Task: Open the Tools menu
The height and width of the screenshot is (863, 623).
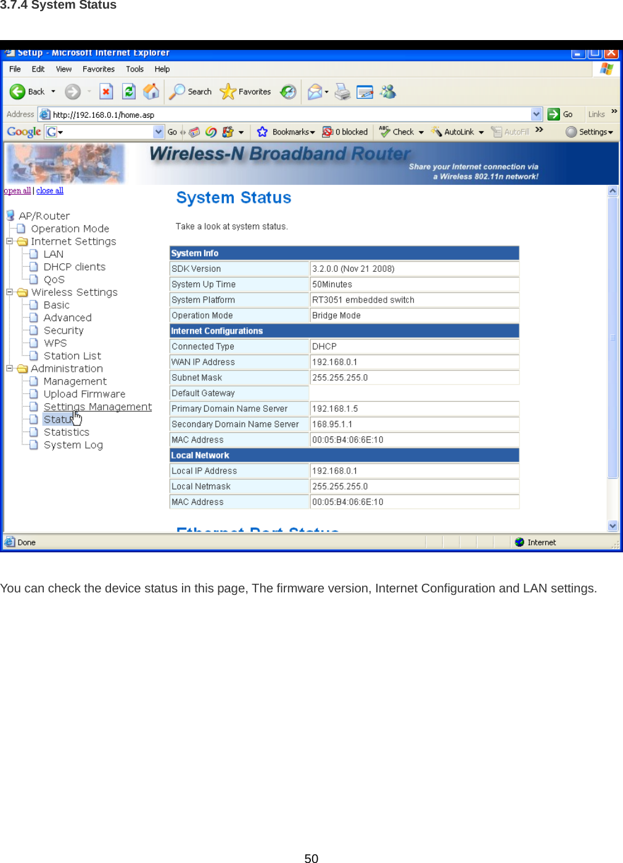Action: tap(134, 68)
